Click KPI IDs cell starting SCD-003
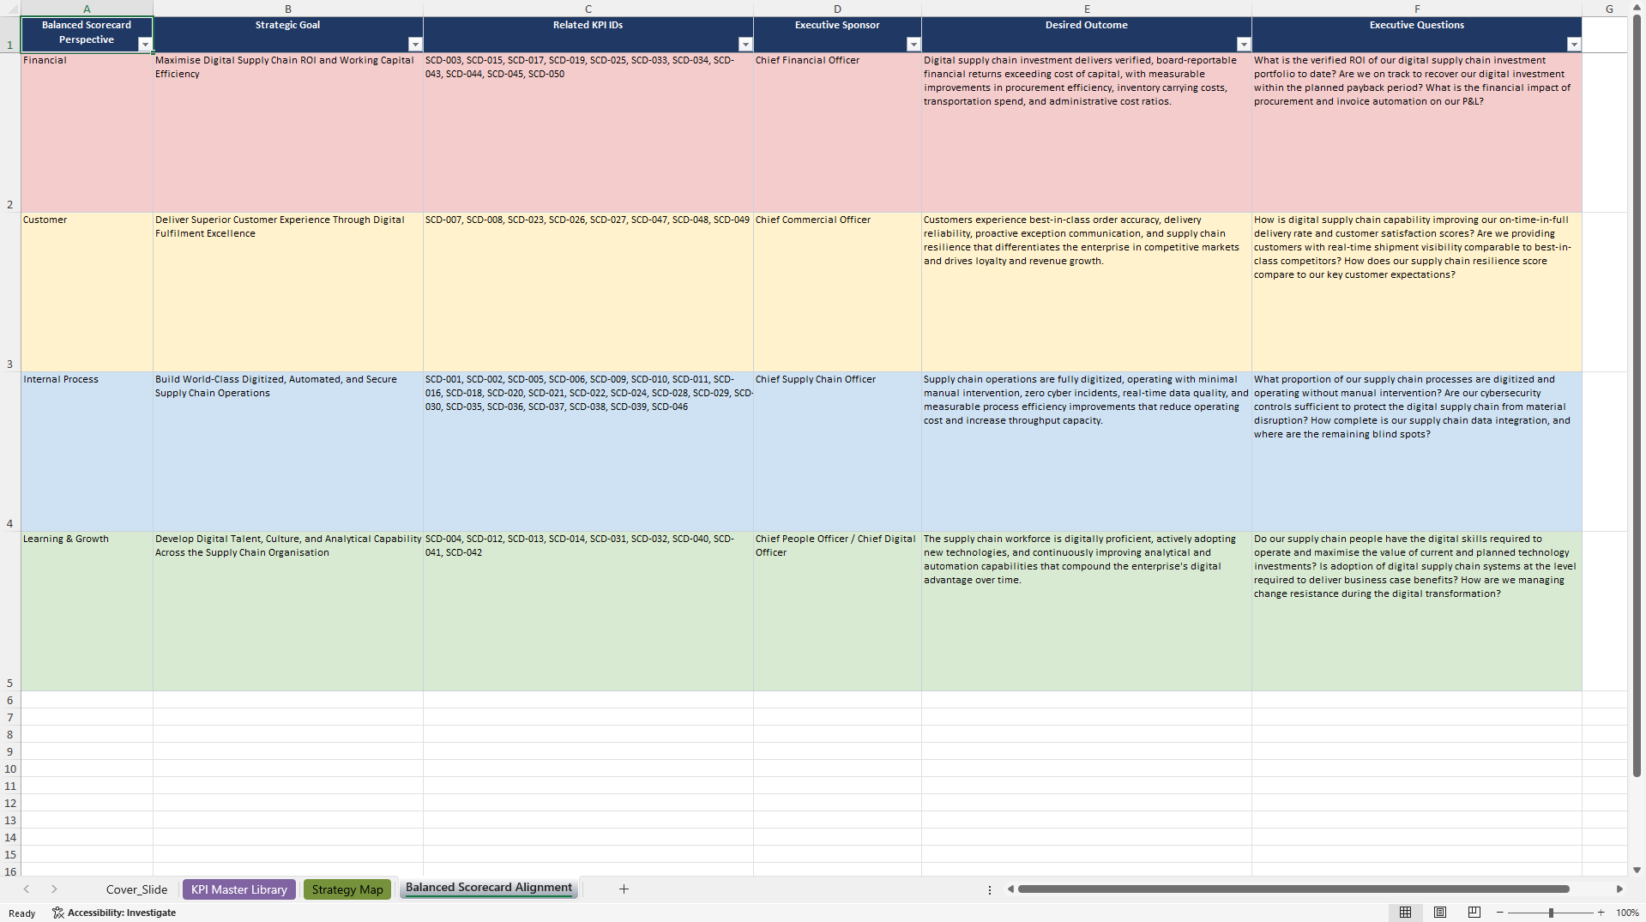The image size is (1646, 922). [x=588, y=132]
